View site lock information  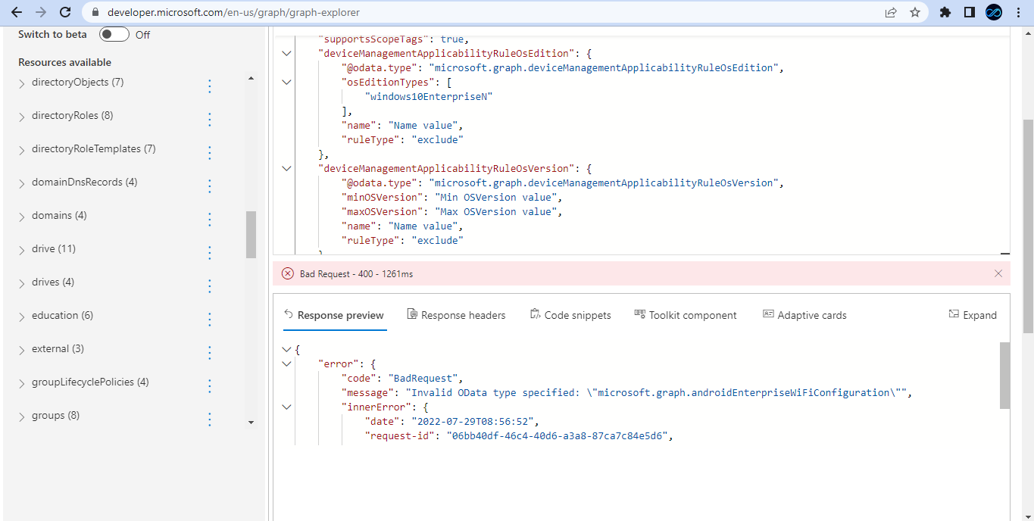click(95, 12)
